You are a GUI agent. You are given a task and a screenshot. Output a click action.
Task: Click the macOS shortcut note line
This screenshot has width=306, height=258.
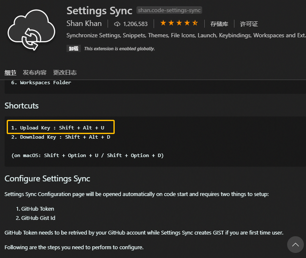(x=87, y=155)
